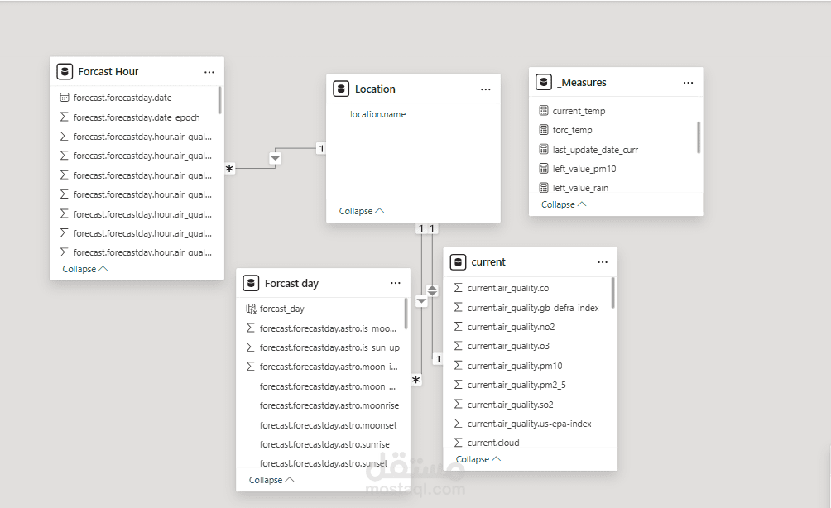The width and height of the screenshot is (831, 508).
Task: Open more options for the Location table
Action: 486,89
